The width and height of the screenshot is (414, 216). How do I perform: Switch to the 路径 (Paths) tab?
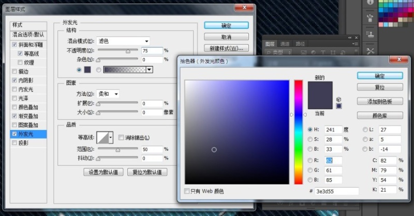[x=300, y=45]
